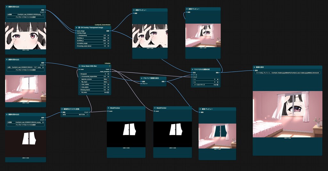Click the overlay_image input port on CR Overlay

point(76,33)
